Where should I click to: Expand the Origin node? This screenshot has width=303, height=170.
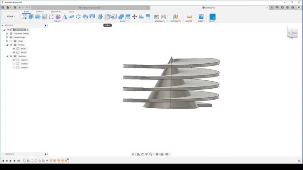point(7,41)
